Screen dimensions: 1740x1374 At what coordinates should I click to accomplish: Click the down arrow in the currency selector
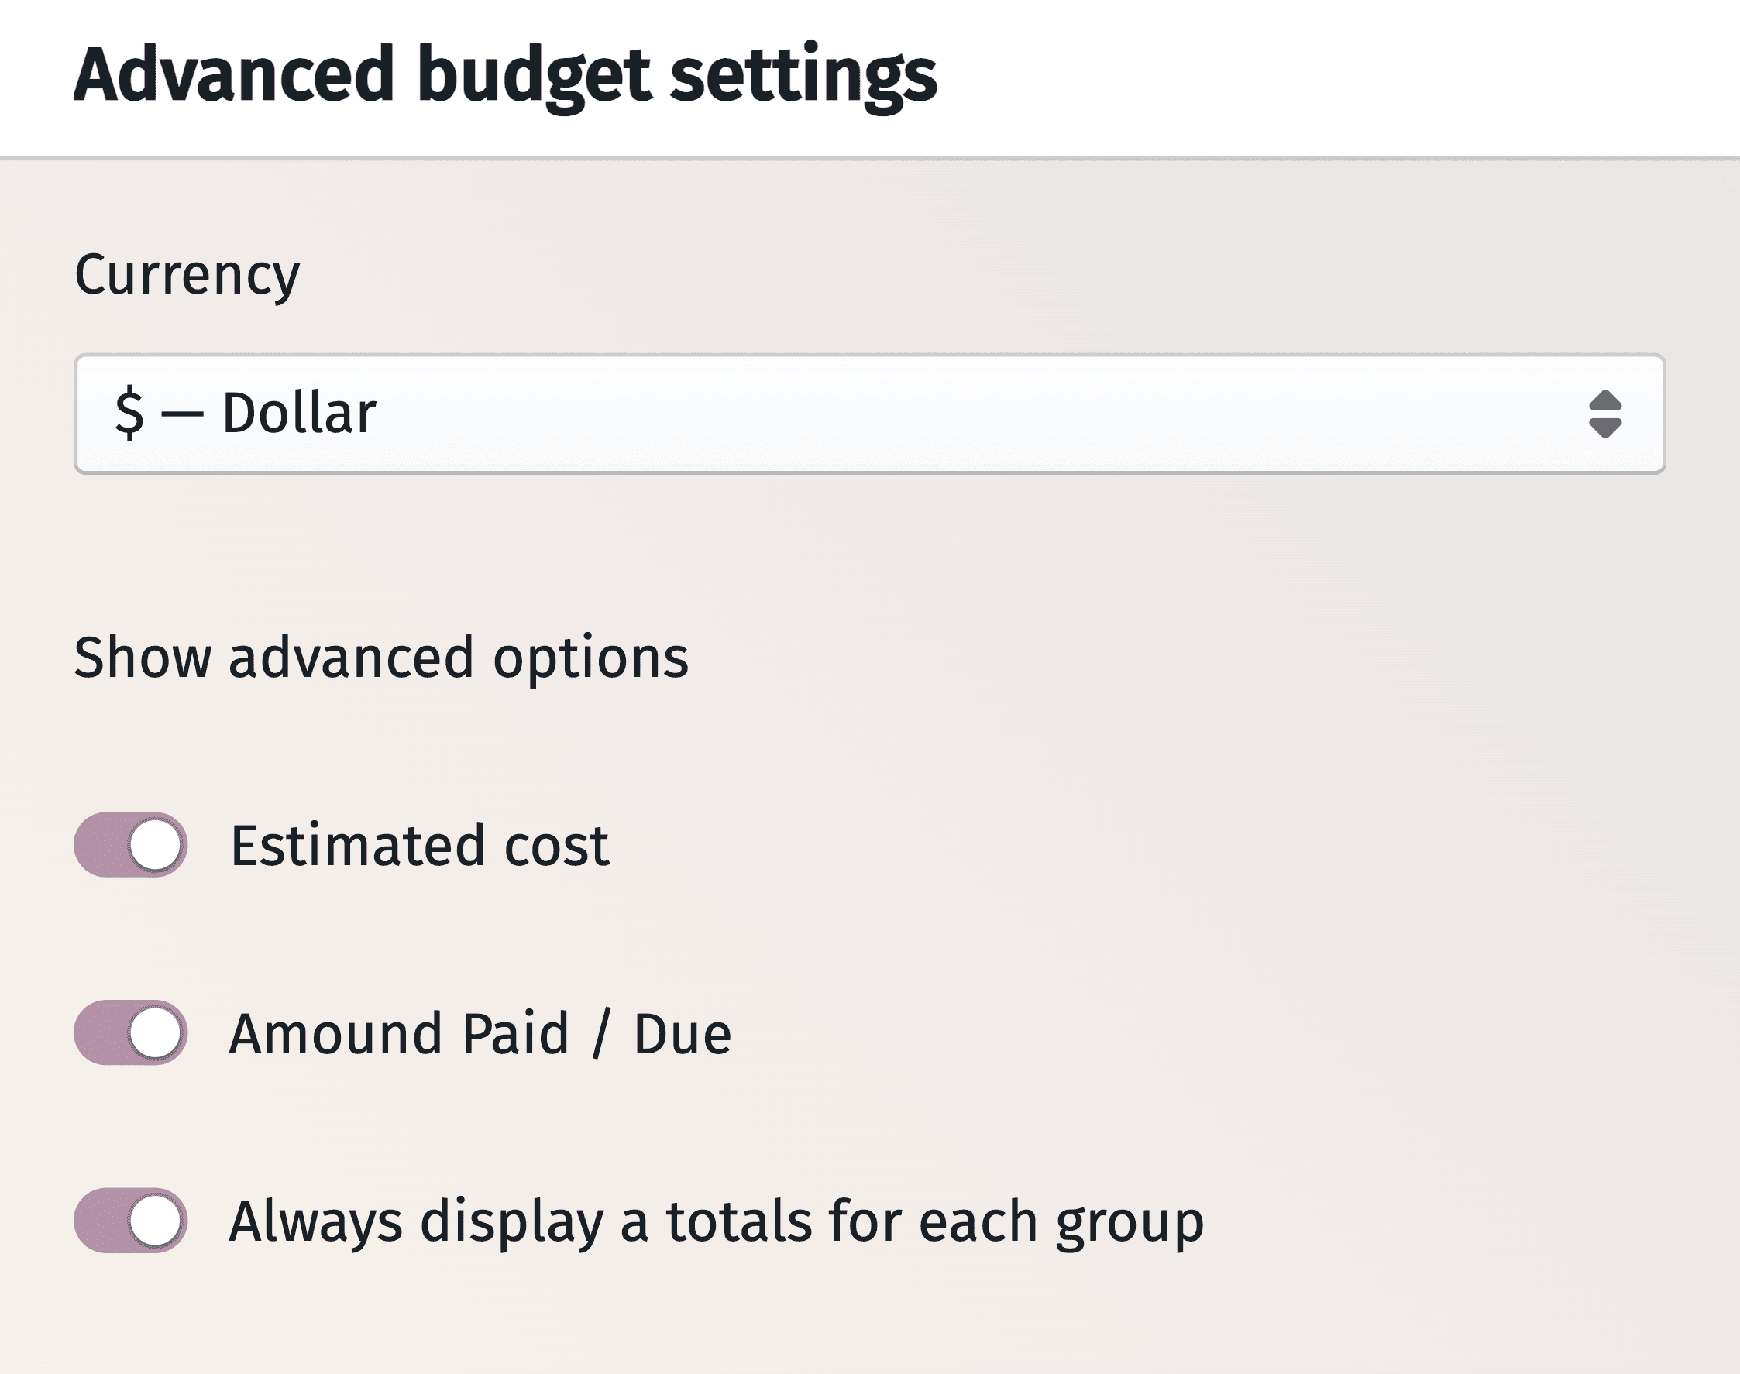[x=1605, y=428]
